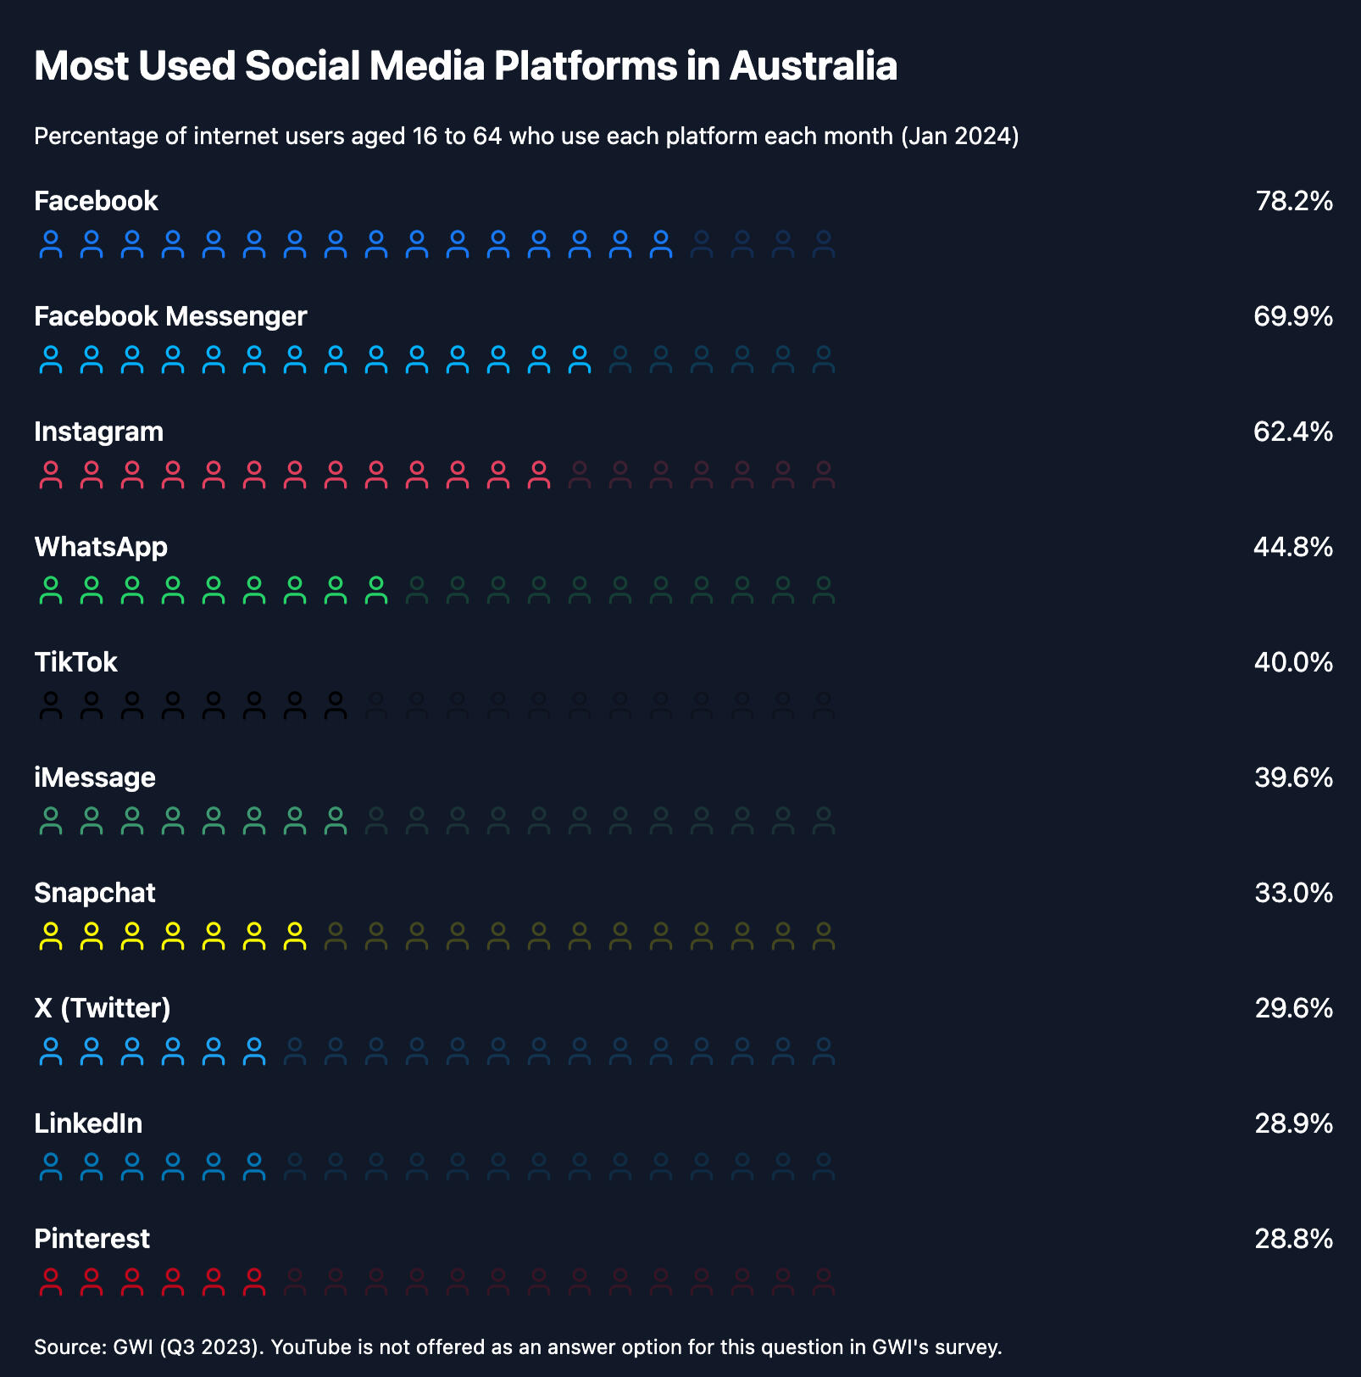Click the TikTok 40.0% percentage
The image size is (1361, 1377).
[1293, 663]
